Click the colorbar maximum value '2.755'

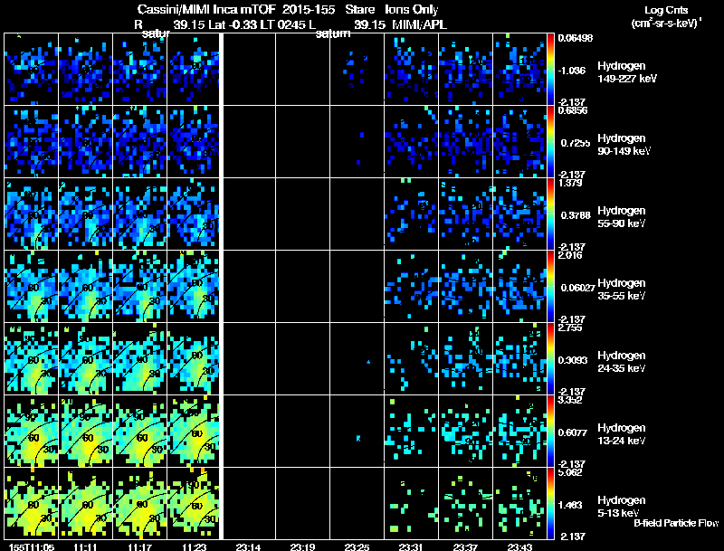coord(570,328)
